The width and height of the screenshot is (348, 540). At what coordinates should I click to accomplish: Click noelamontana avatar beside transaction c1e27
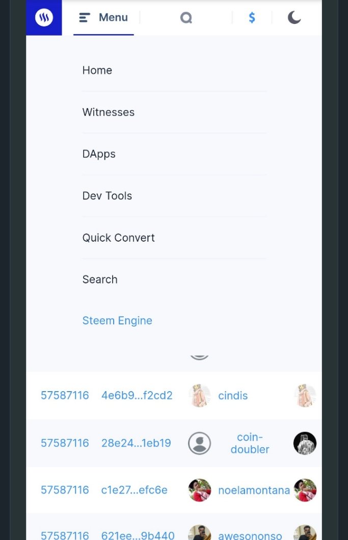coord(200,490)
